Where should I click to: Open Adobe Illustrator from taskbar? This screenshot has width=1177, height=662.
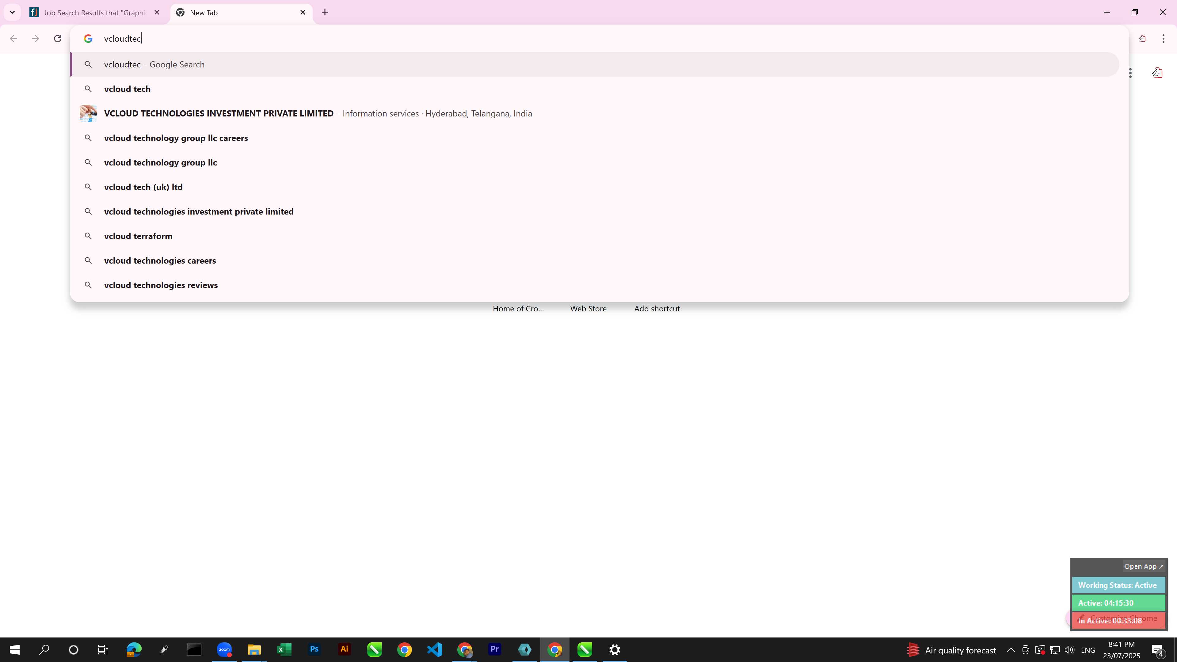[345, 650]
